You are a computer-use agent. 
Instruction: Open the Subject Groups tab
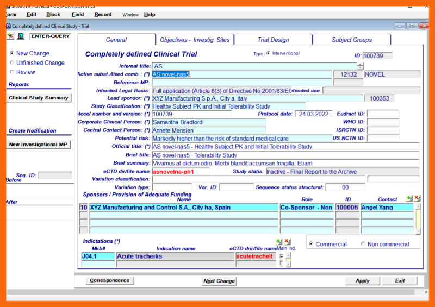(x=351, y=40)
